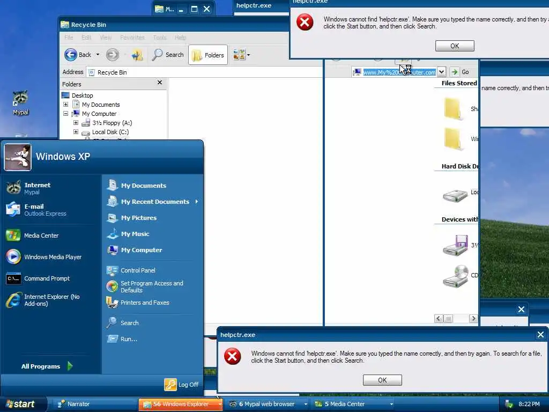Image resolution: width=549 pixels, height=412 pixels.
Task: Open Set Program Access and Defaults
Action: coord(152,286)
